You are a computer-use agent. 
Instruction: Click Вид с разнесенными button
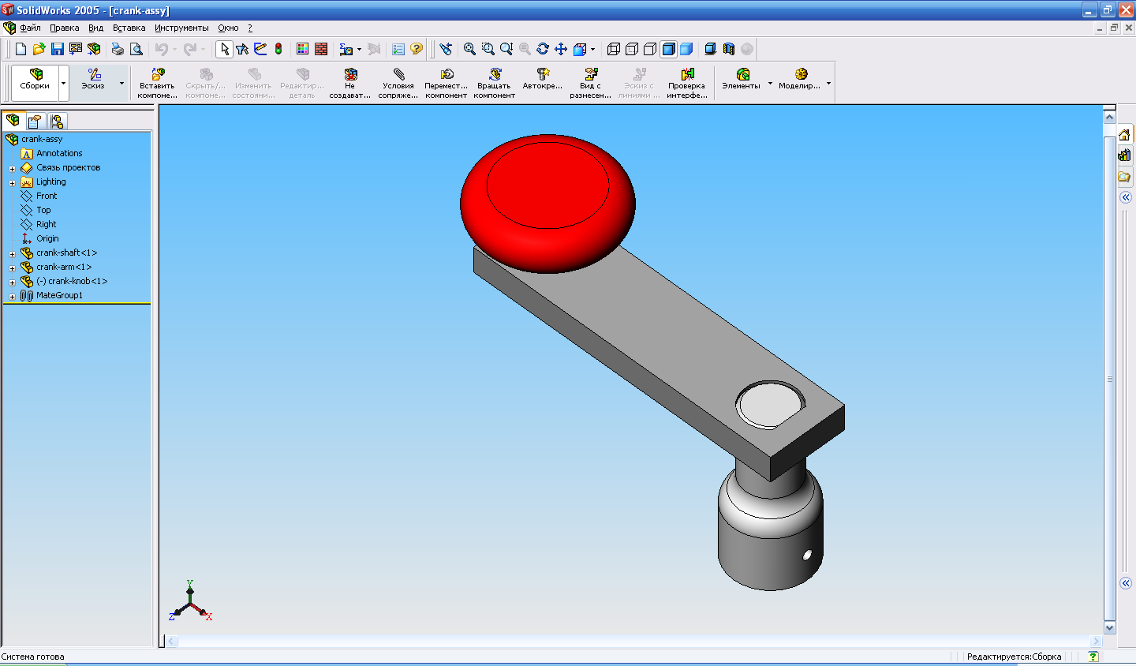click(x=590, y=83)
